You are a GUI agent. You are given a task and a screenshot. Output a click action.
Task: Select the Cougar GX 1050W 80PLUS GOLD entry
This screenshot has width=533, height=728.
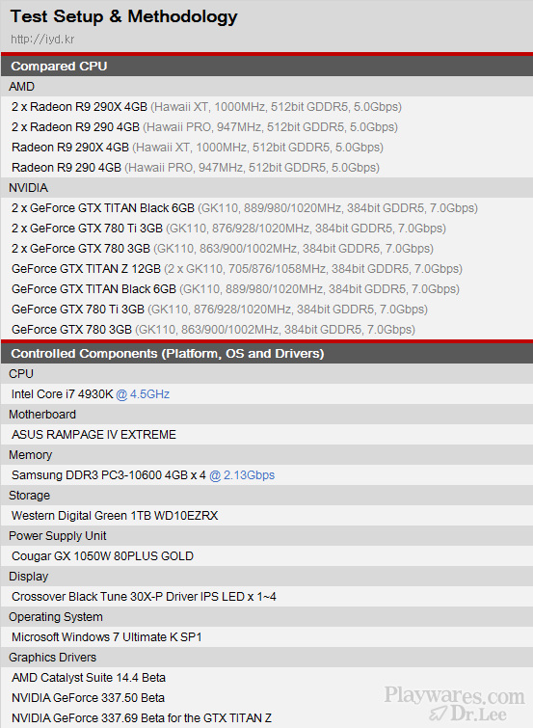click(x=266, y=556)
